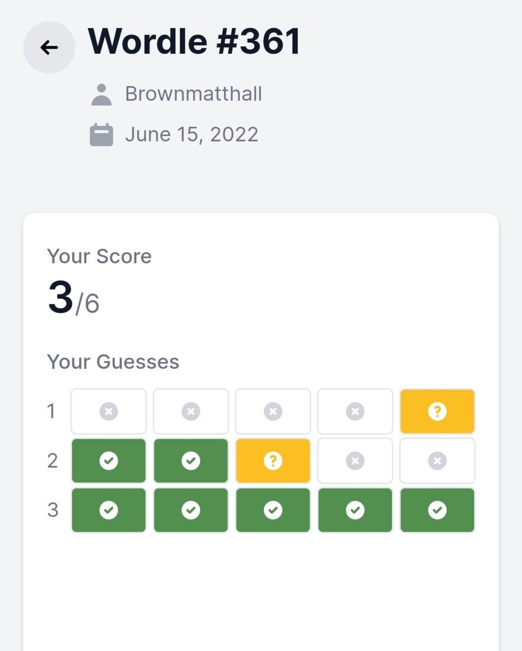522x651 pixels.
Task: Select the yellow question tile in guess 2
Action: point(273,461)
